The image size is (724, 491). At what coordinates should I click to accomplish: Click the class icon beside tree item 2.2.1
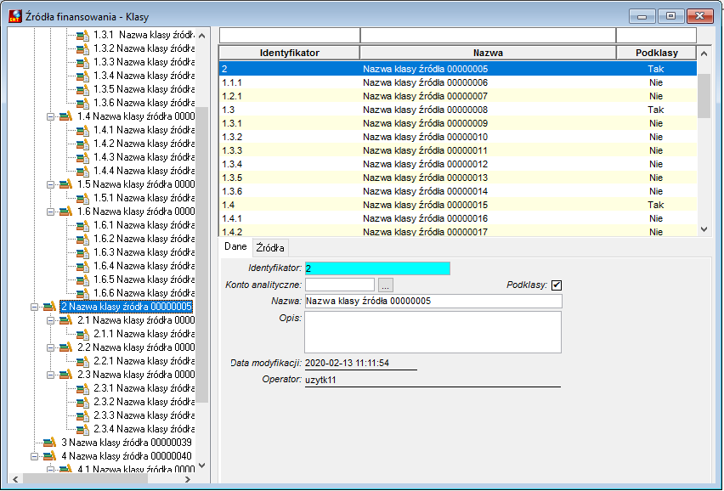(82, 361)
